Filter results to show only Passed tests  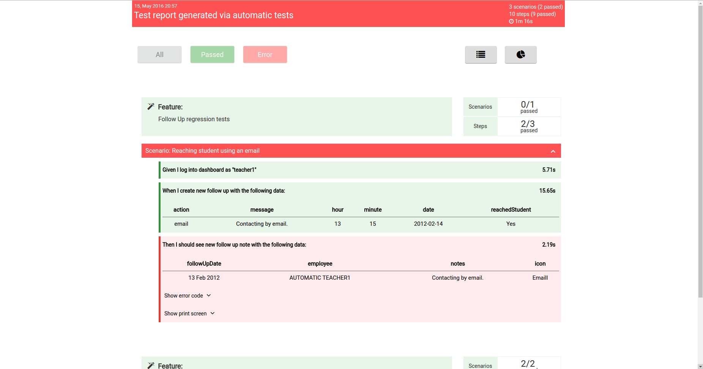point(212,54)
